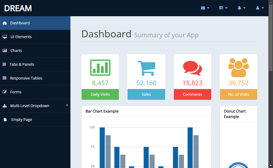
Task: Click the green bar chart icon on Daily Visits card
Action: (100, 68)
